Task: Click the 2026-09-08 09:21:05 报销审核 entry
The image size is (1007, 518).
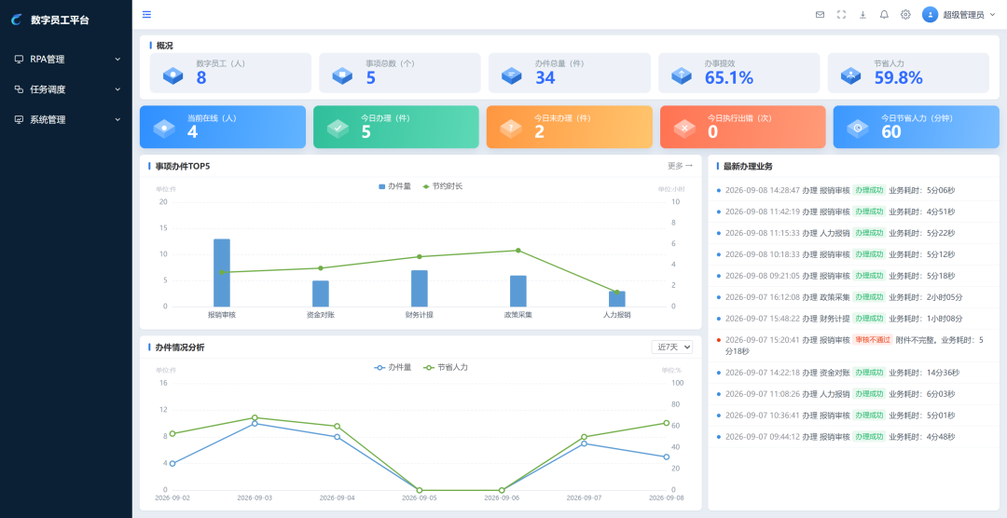Action: (853, 276)
